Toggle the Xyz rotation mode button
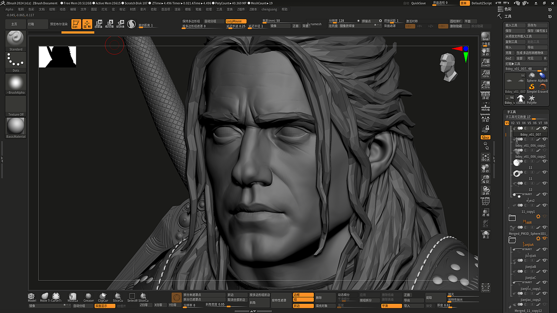 pos(486,137)
